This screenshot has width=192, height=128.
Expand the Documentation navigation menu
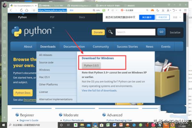[x=74, y=46]
